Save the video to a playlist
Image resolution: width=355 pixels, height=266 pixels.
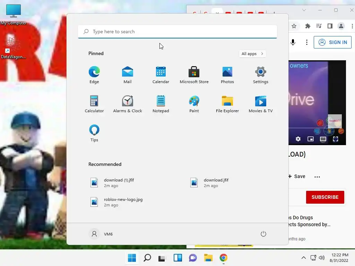pos(297,176)
